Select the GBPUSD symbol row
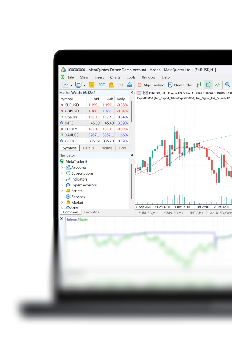The width and height of the screenshot is (232, 363). 94,111
